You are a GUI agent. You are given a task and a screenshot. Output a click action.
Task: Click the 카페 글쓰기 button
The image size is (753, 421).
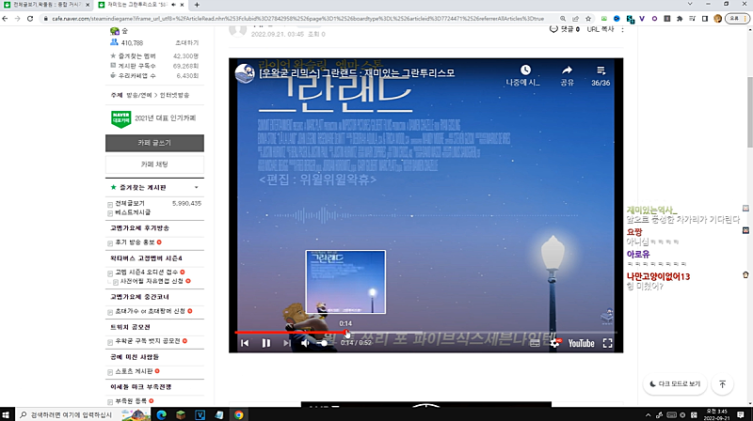(155, 143)
